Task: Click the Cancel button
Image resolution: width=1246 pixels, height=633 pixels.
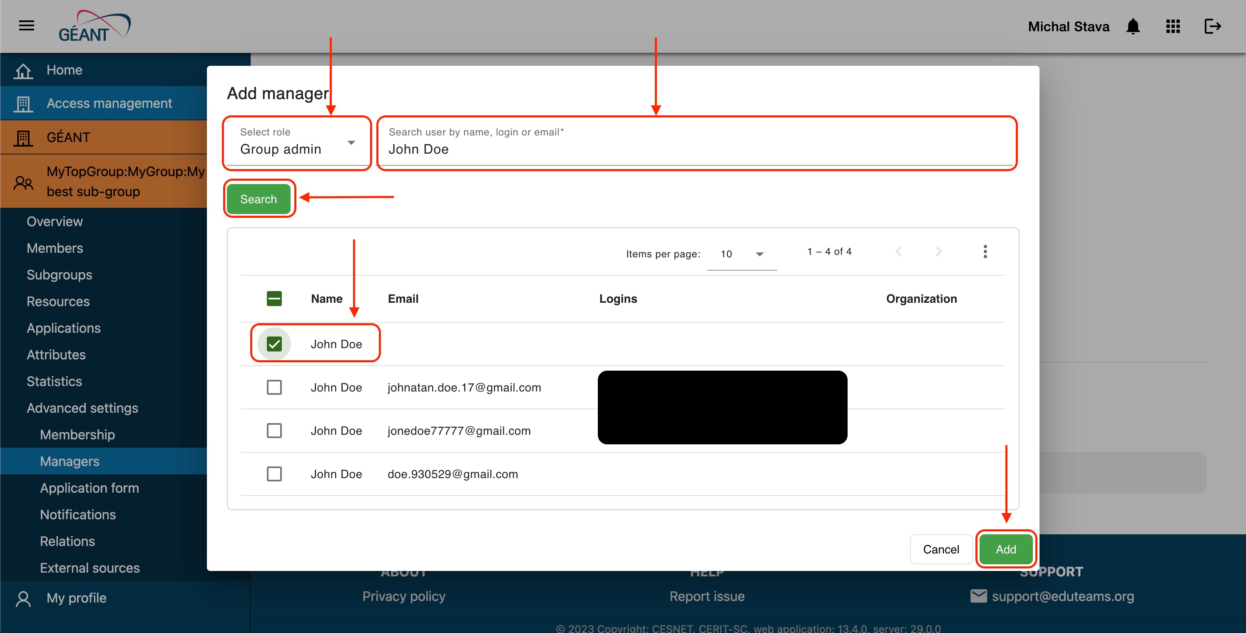Action: (x=941, y=549)
